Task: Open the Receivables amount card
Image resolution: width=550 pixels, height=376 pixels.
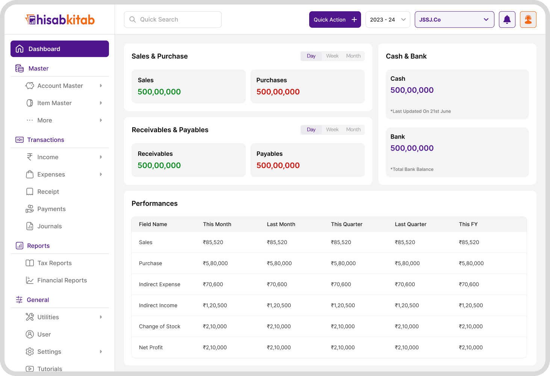Action: click(189, 160)
